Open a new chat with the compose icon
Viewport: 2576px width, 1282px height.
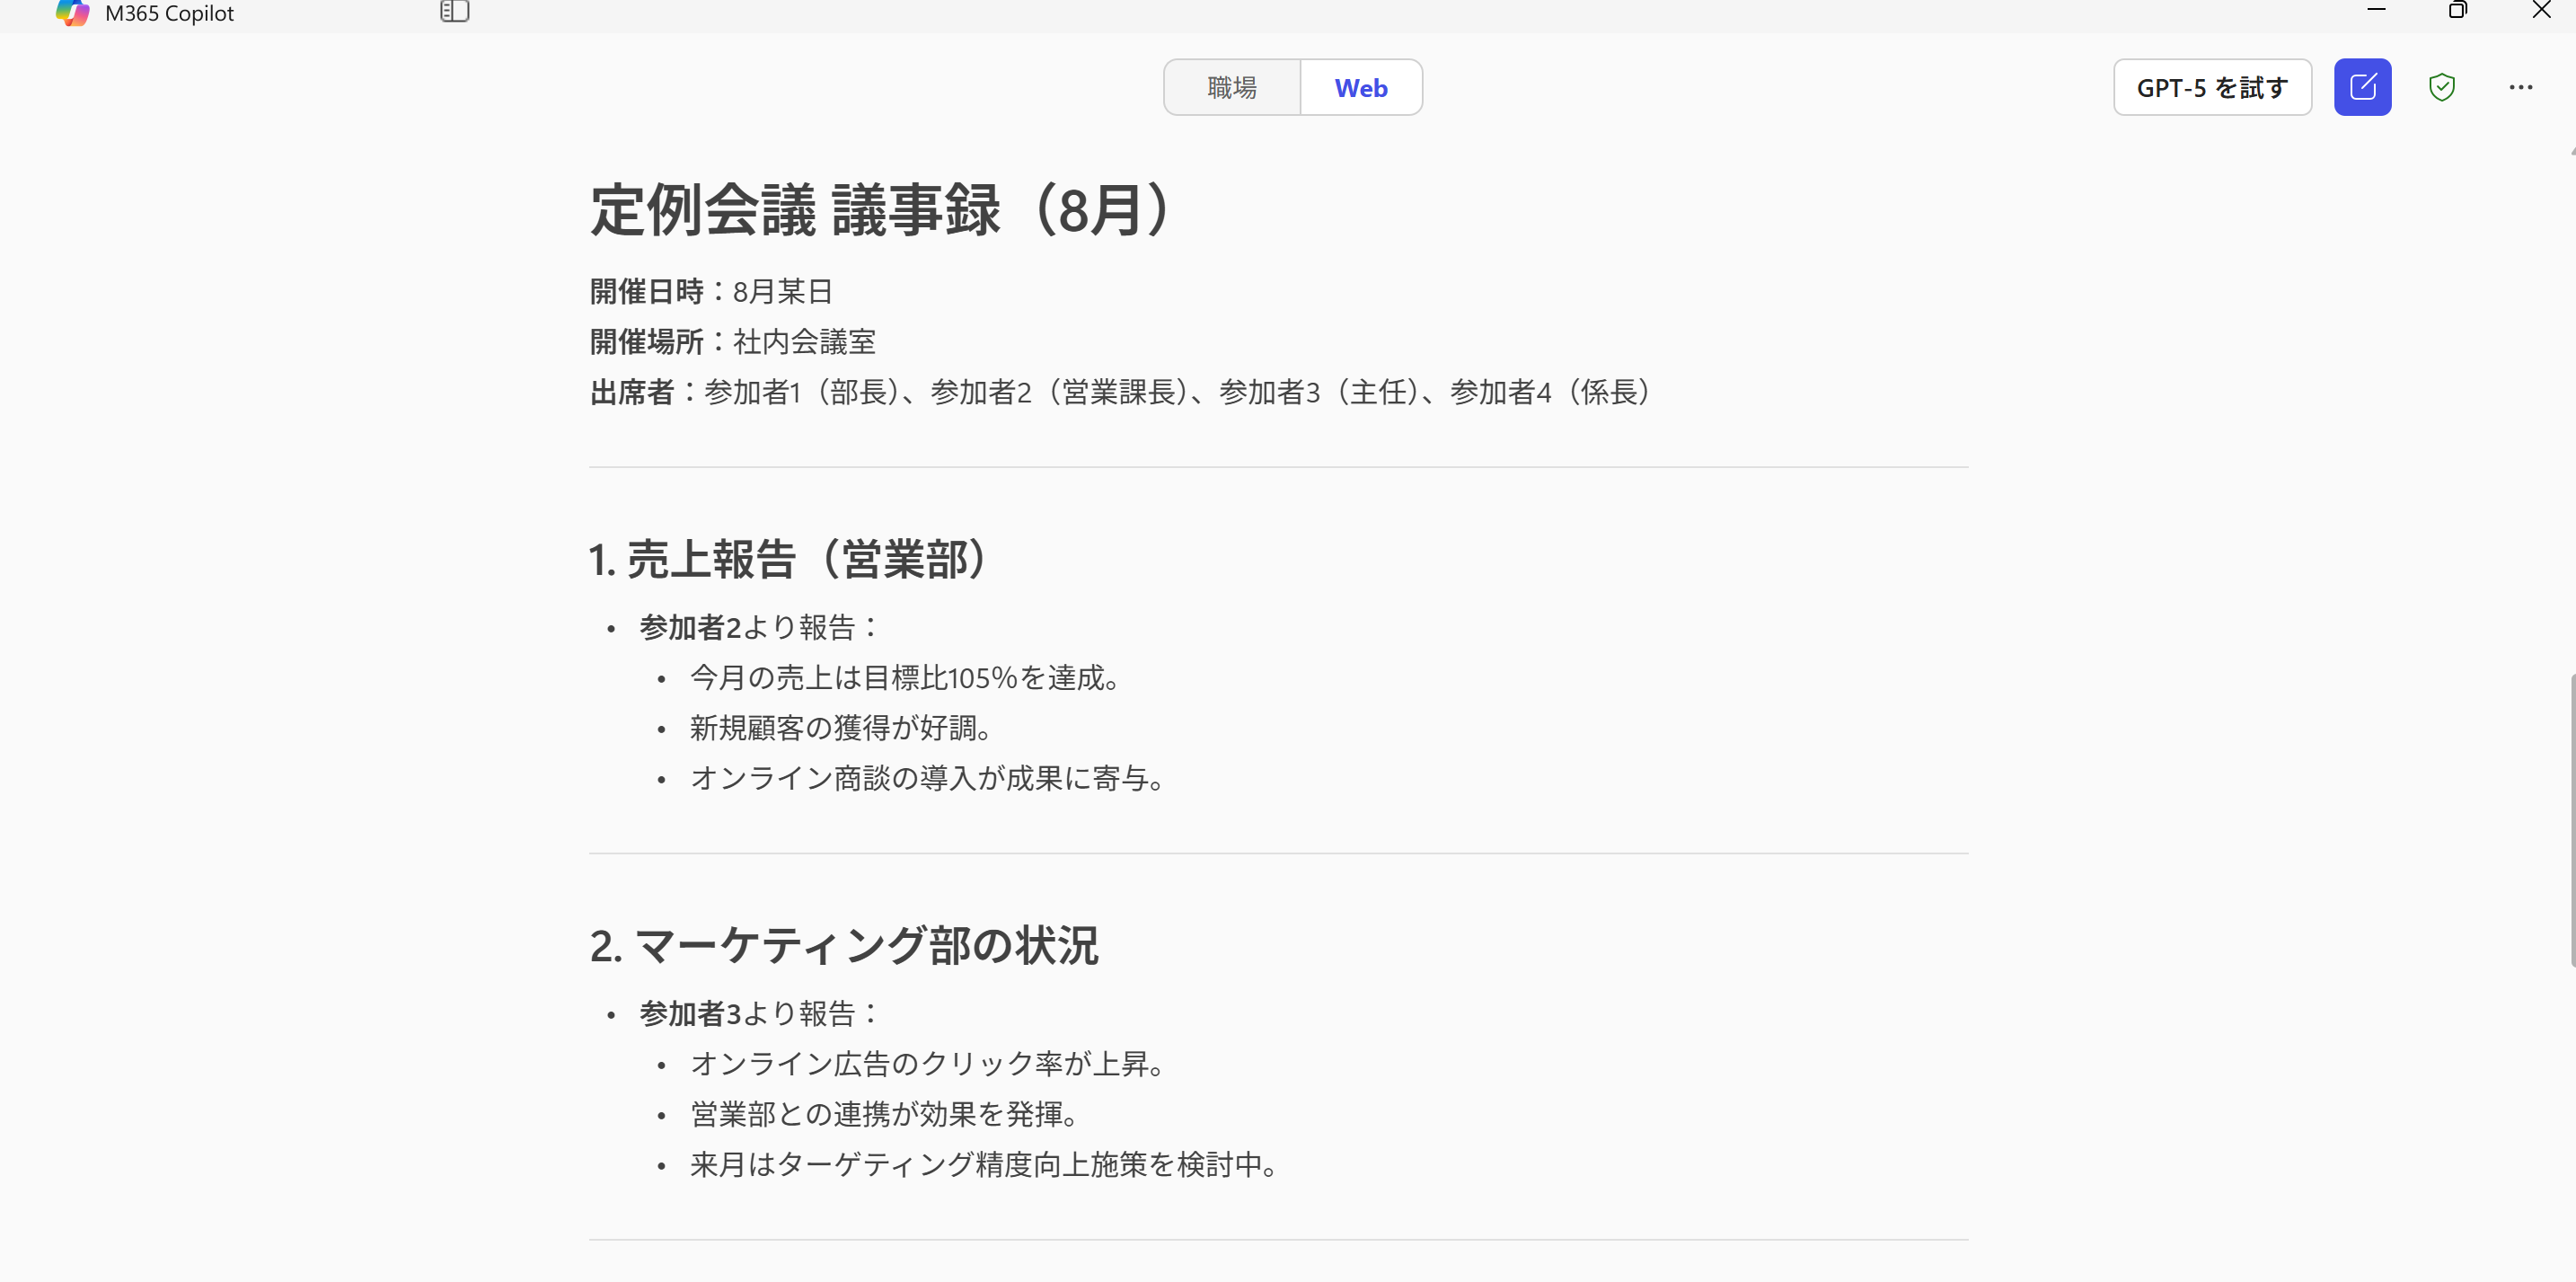(2363, 87)
